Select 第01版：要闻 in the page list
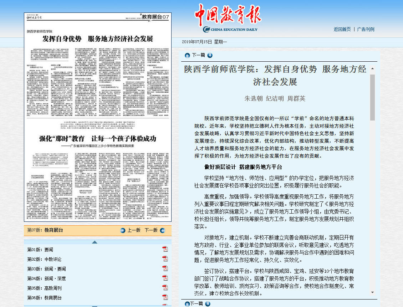 [x=40, y=250]
